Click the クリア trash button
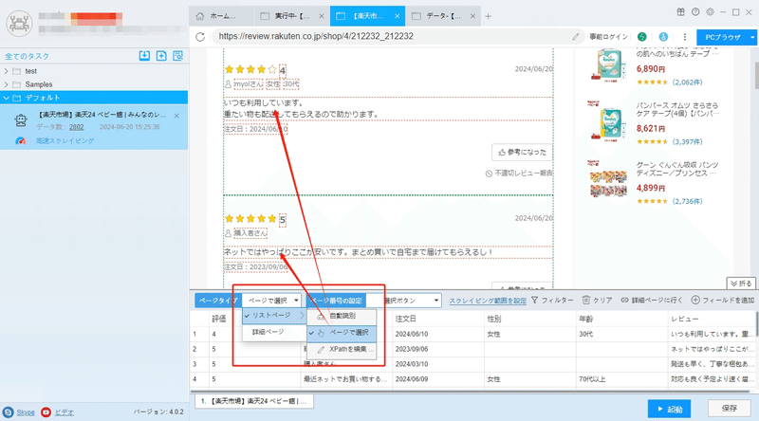Image resolution: width=759 pixels, height=421 pixels. (597, 300)
